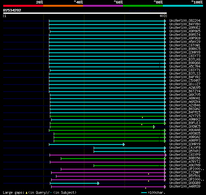
Task: Click the green alignment bar for UniRef100_A9U7H9
Action: click(129, 166)
